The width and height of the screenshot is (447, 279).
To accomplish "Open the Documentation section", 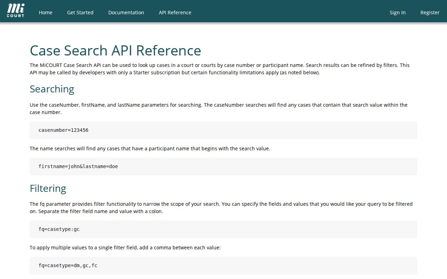I will (126, 13).
